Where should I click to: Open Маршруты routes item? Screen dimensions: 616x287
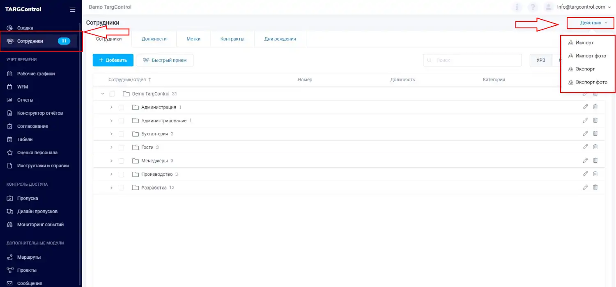pos(29,257)
